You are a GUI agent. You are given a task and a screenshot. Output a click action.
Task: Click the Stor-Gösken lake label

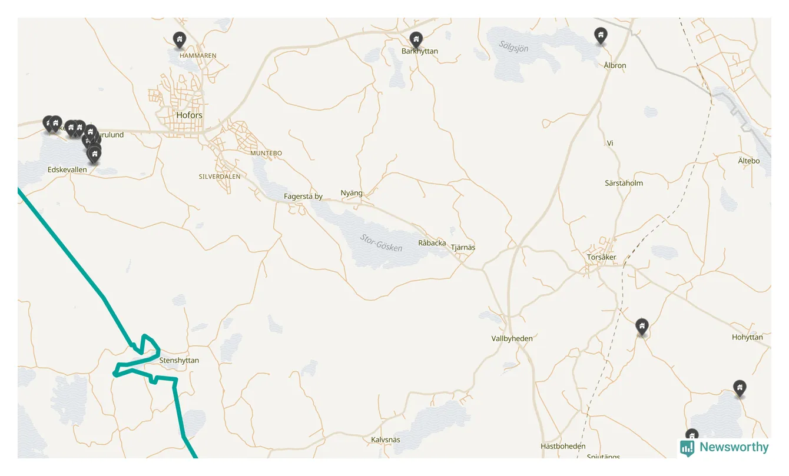(382, 242)
